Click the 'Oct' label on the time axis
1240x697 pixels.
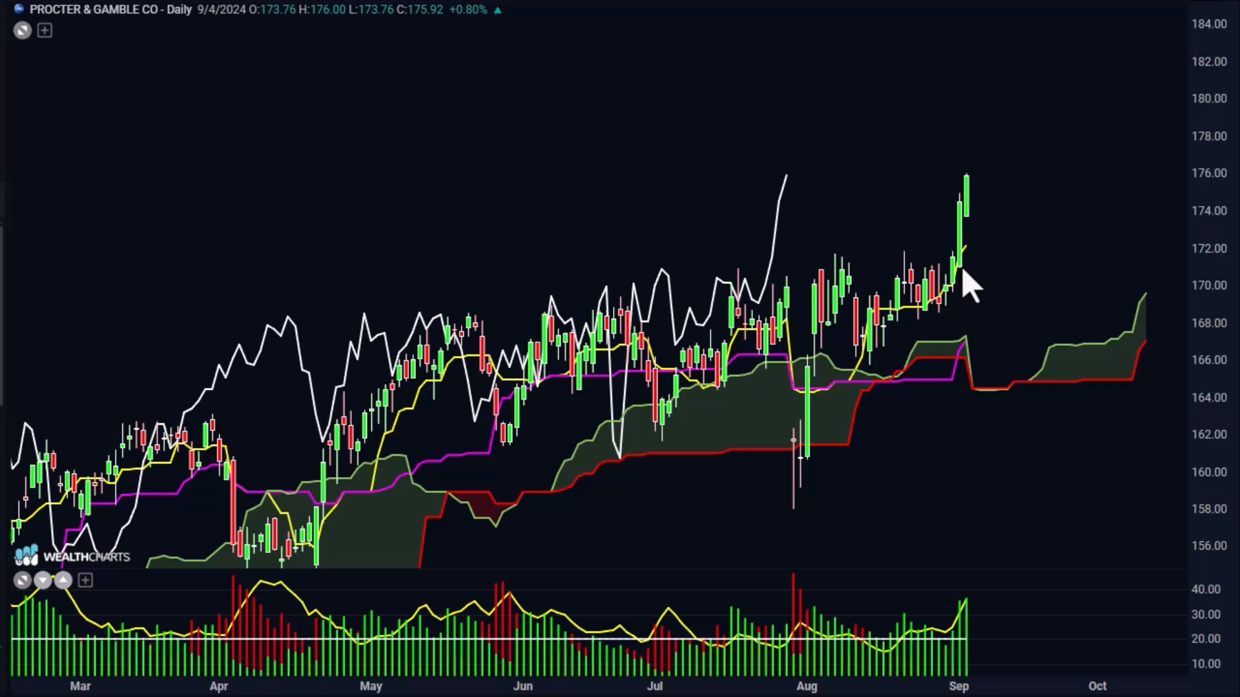pos(1097,685)
